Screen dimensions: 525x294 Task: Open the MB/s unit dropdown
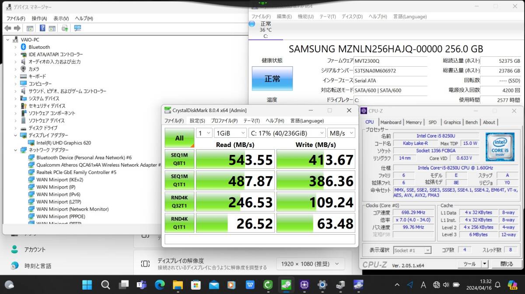[341, 133]
